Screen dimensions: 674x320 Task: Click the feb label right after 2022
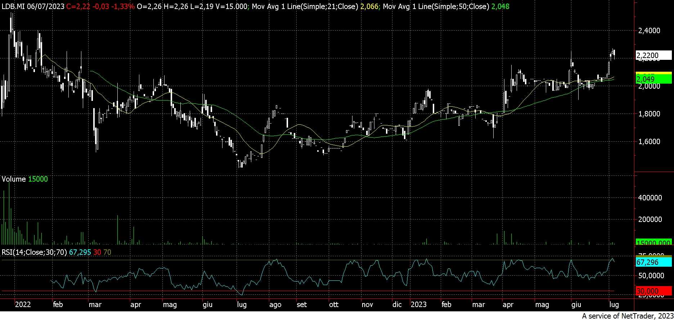[58, 305]
